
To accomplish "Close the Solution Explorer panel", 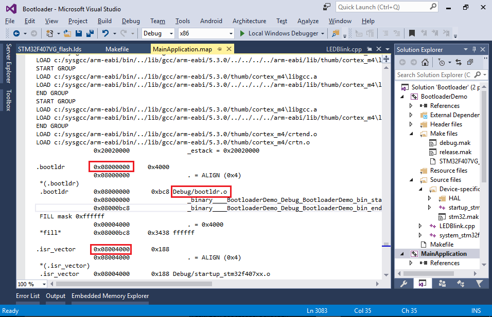I will coord(483,49).
